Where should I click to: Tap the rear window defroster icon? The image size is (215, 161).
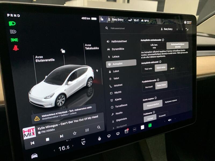tap(118, 134)
